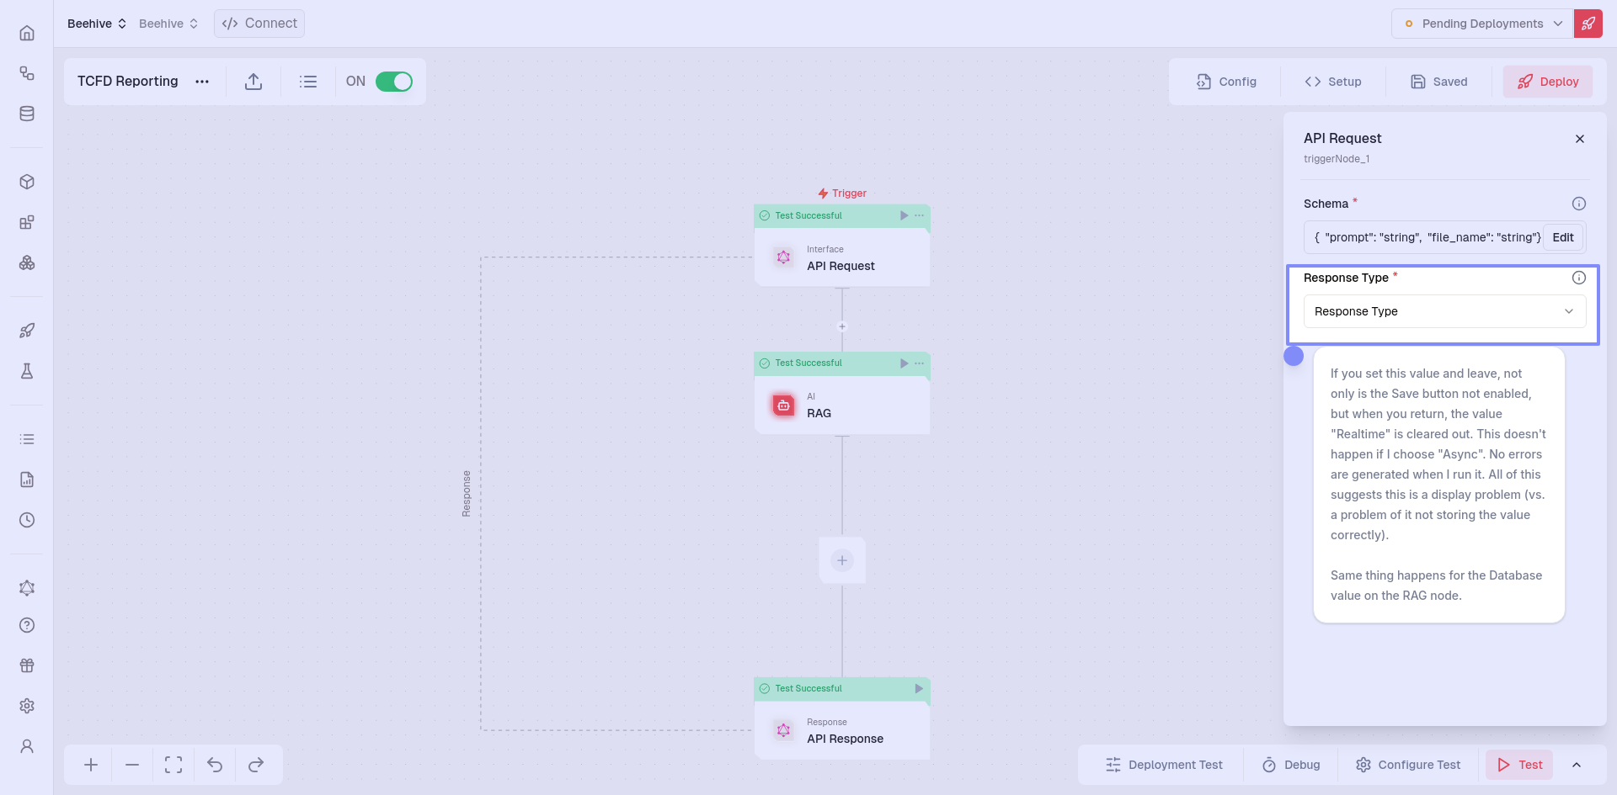This screenshot has height=795, width=1617.
Task: Toggle the ON workflow switch off
Action: coord(393,82)
